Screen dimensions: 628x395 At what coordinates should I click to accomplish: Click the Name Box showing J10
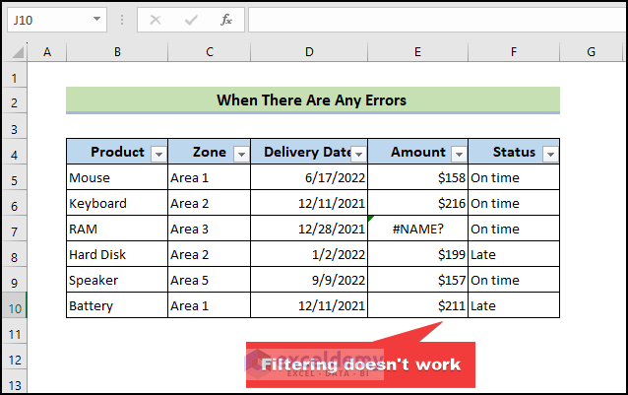tap(49, 20)
